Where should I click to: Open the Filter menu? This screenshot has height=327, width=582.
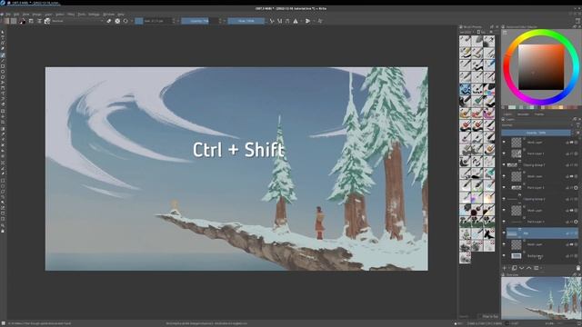tap(71, 15)
